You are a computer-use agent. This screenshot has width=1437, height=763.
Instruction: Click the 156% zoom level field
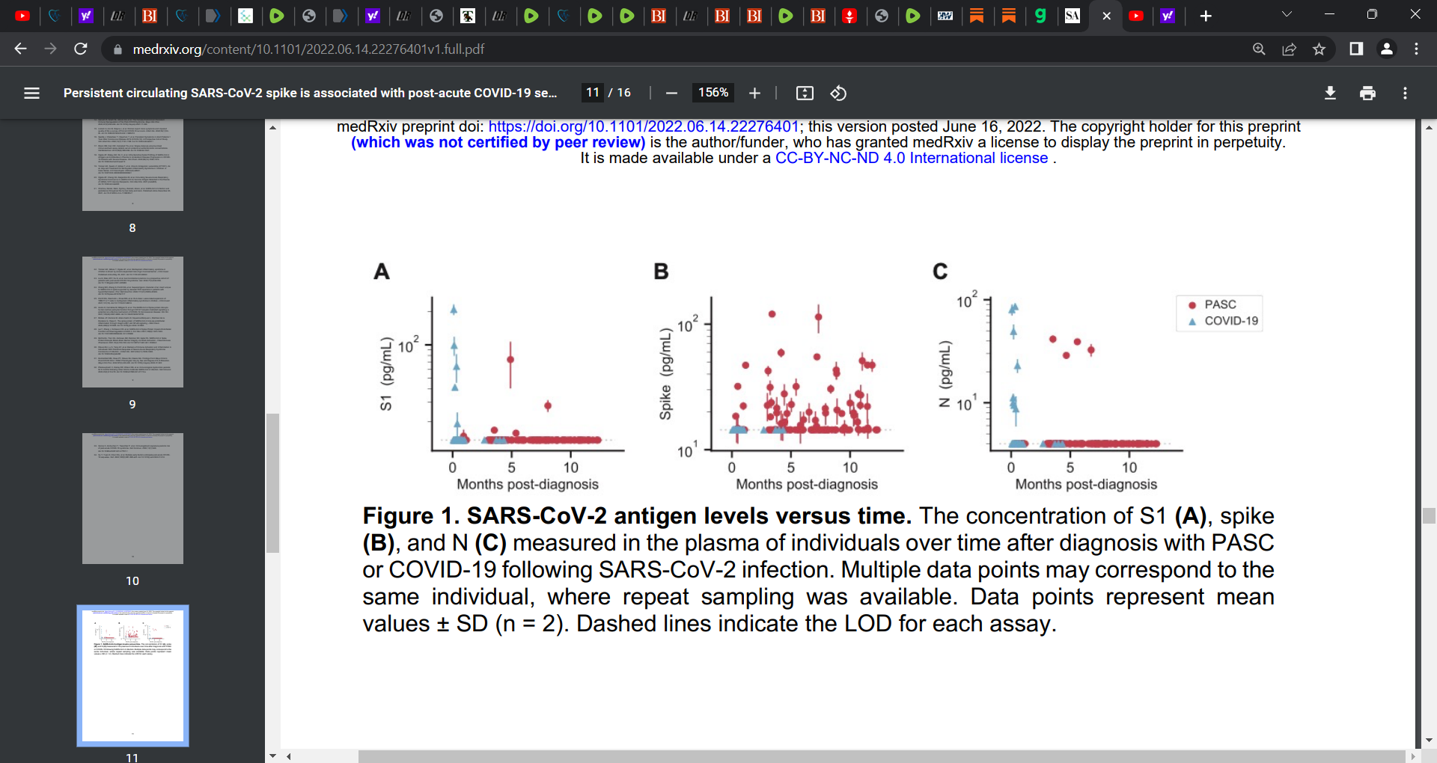click(713, 93)
